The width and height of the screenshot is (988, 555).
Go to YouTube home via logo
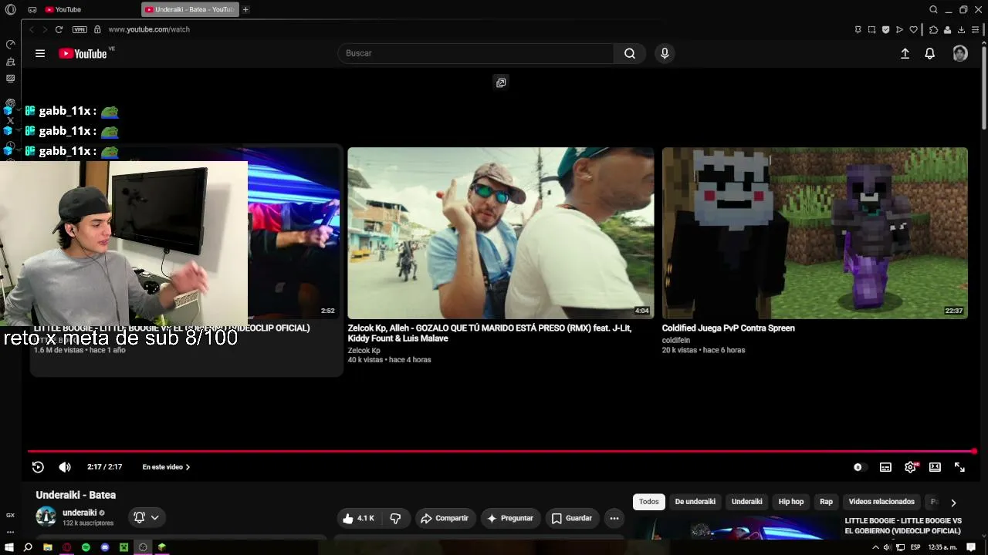(83, 53)
